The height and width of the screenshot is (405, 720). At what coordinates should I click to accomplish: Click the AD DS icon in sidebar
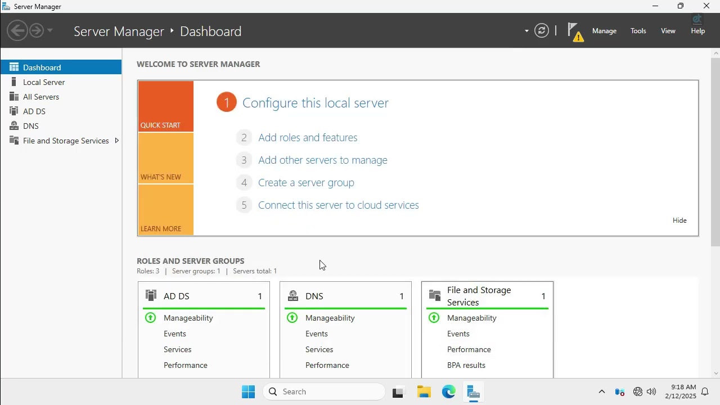[14, 111]
